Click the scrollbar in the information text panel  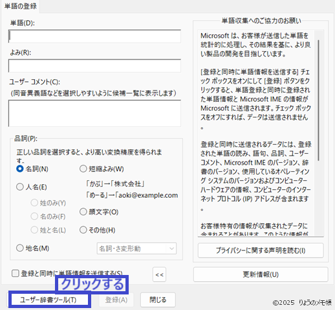tap(319, 101)
